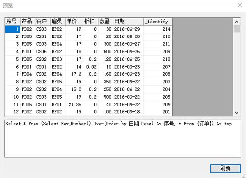This screenshot has width=246, height=178.
Task: Select the highlighted row number 1 cell
Action: (13, 29)
